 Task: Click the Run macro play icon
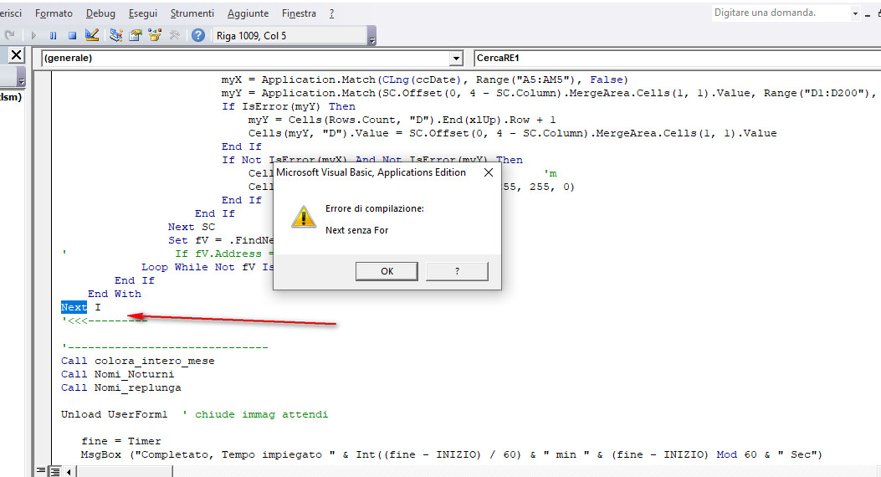click(33, 35)
